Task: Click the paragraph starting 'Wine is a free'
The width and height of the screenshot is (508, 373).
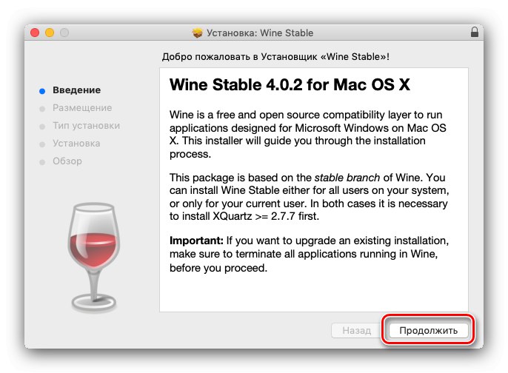Action: click(x=308, y=135)
